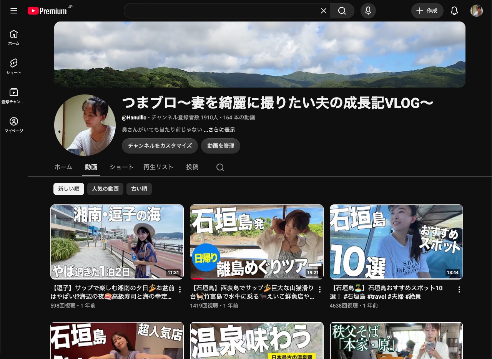Screen dimensions: 492x359
Task: Open マイページ in the sidebar
Action: [14, 125]
